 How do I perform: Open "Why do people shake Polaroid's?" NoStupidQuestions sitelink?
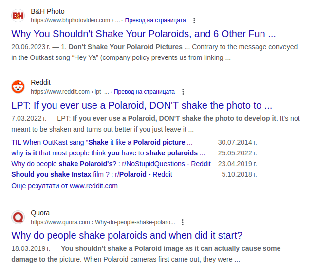(111, 164)
